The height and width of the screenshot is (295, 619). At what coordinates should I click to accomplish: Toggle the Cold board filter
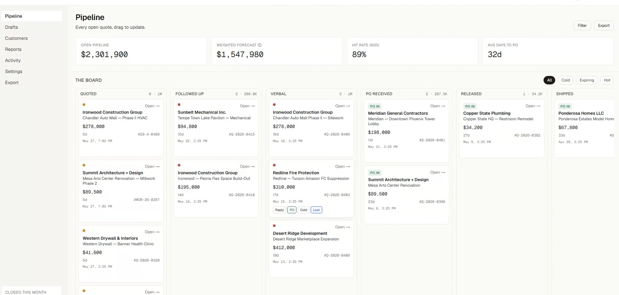tap(565, 80)
